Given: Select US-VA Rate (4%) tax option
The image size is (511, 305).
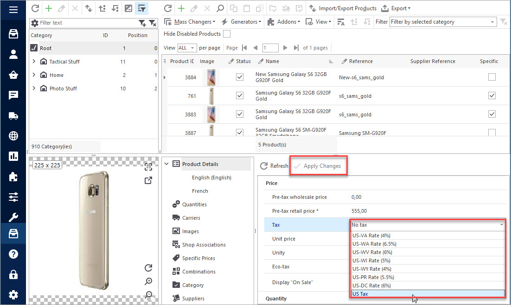Looking at the screenshot, I should tap(428, 235).
